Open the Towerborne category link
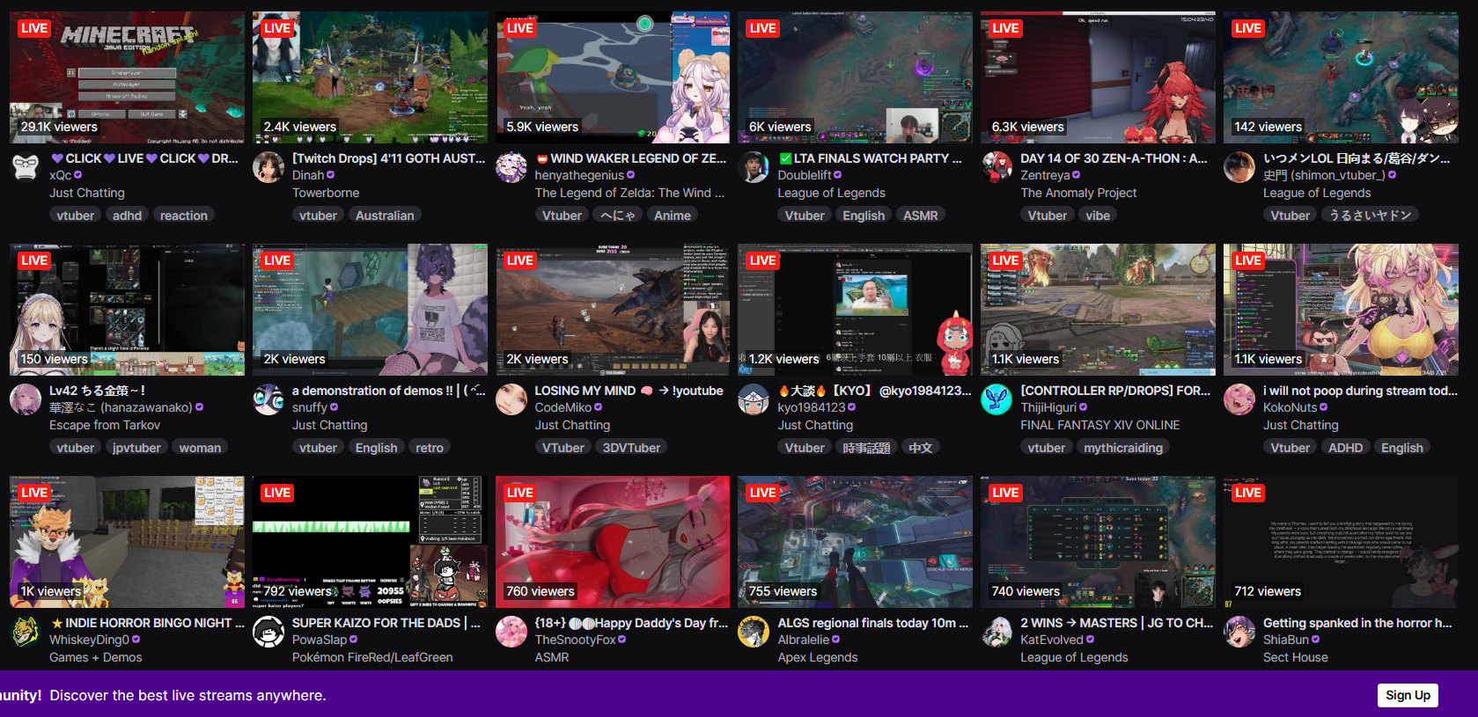Image resolution: width=1478 pixels, height=717 pixels. click(x=326, y=193)
